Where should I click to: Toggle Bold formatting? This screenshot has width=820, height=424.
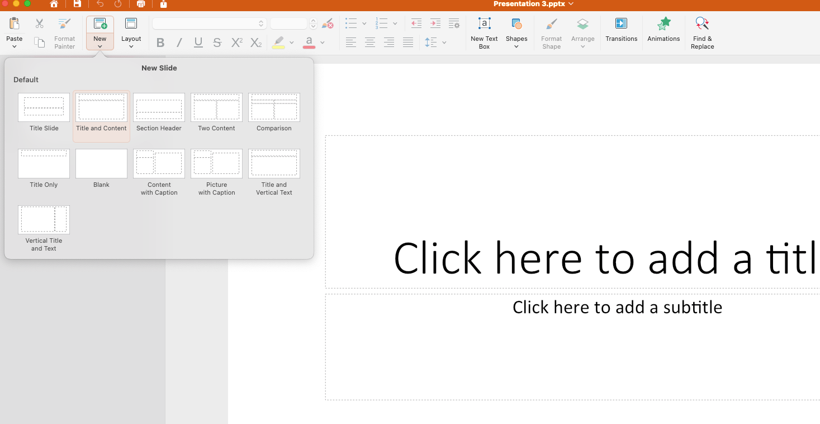[x=160, y=43]
